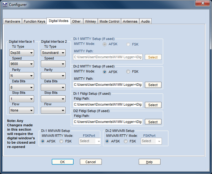Click Select button for DI-1 Fldigi Path
The height and width of the screenshot is (174, 212).
click(153, 105)
